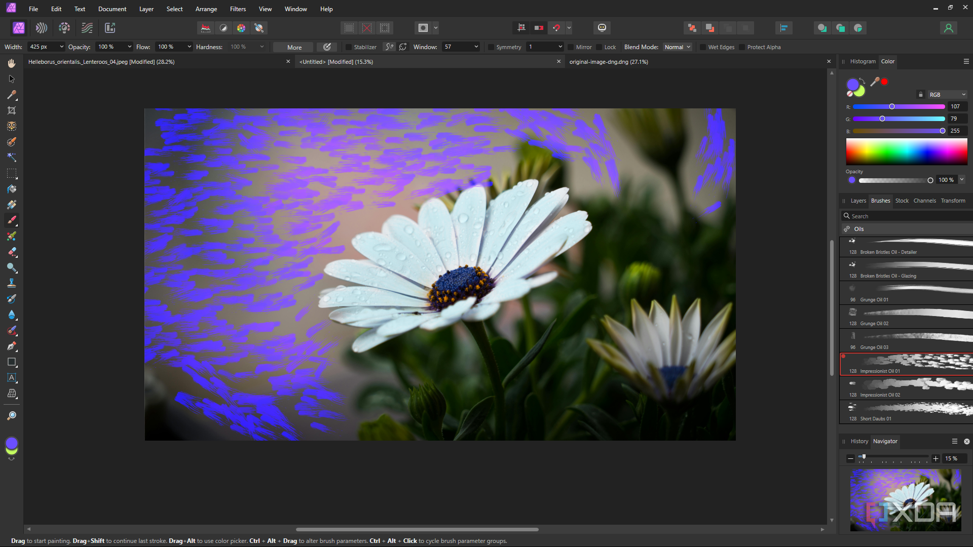973x547 pixels.
Task: Toggle the Mirror checkbox
Action: click(571, 47)
